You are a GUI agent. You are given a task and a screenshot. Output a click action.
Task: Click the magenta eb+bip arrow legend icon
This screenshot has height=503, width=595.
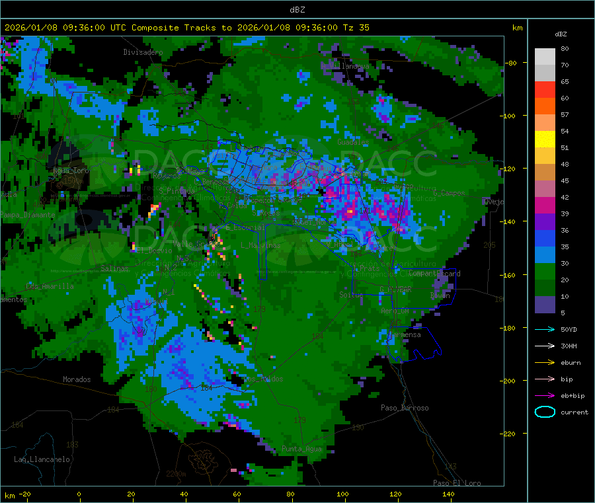545,396
